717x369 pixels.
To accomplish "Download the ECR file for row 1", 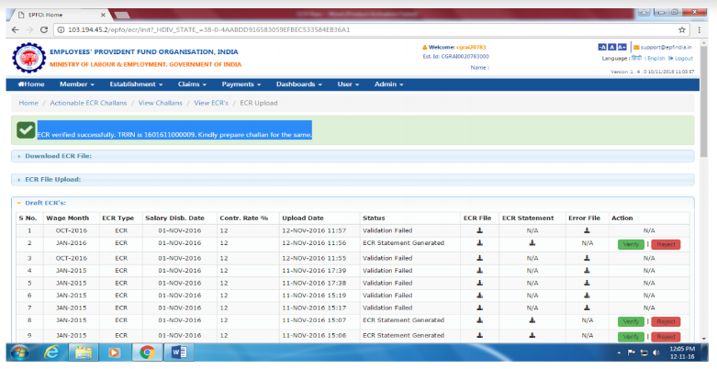I will coord(478,230).
